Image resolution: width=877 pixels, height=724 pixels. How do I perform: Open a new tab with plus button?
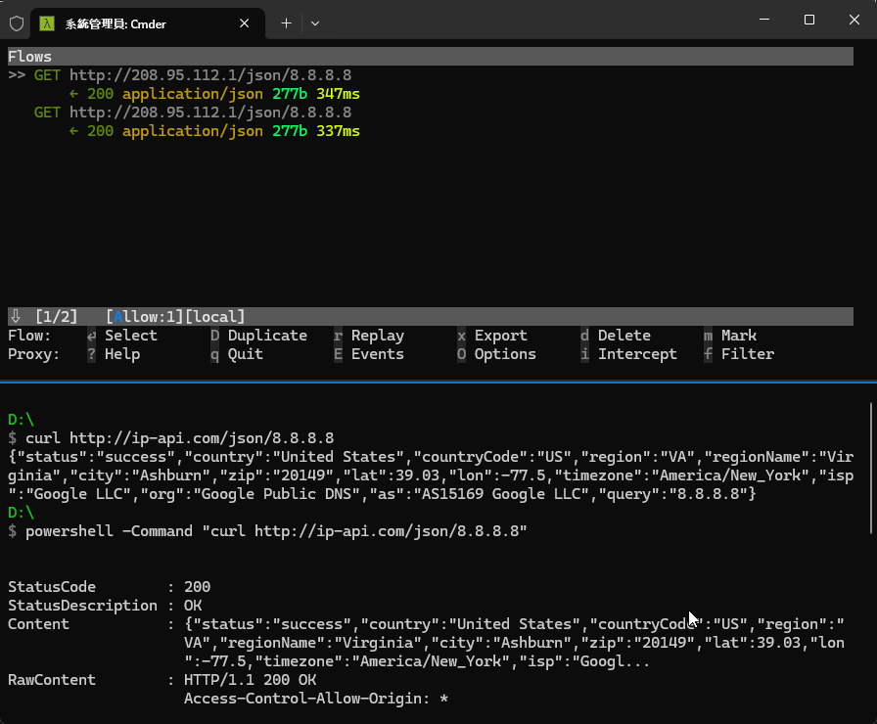point(286,23)
